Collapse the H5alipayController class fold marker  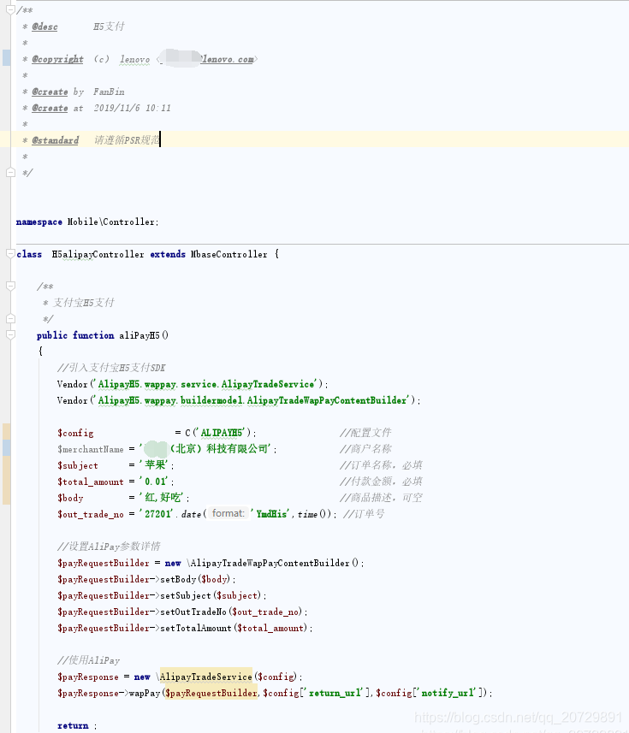click(10, 254)
